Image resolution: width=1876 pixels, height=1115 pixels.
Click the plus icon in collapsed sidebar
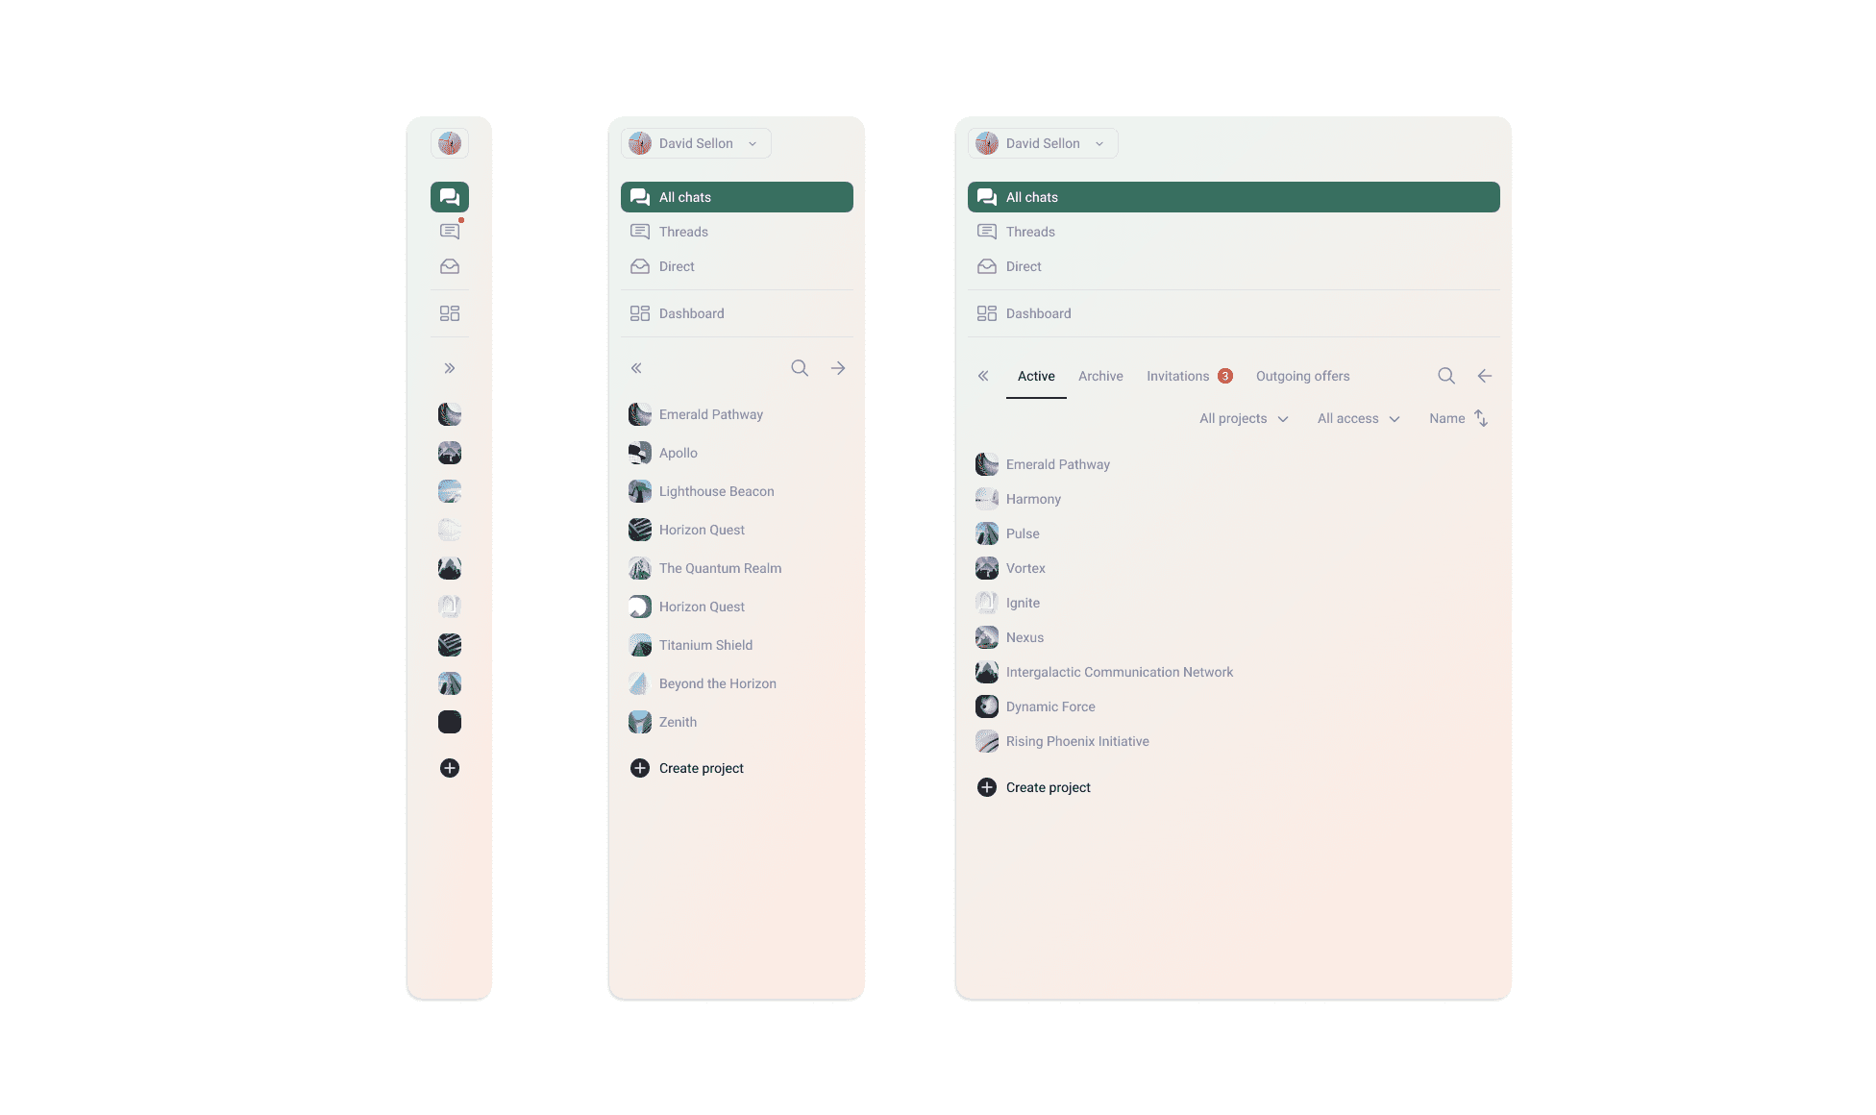[x=450, y=768]
